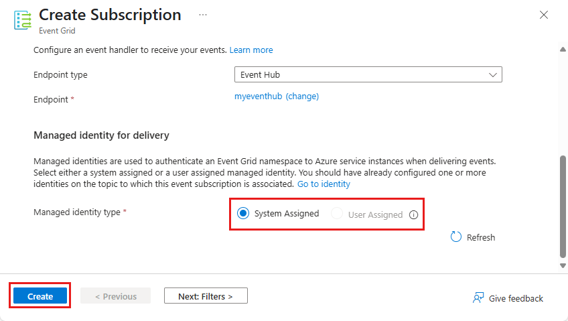Select the User Assigned radio button
The width and height of the screenshot is (568, 321).
point(337,214)
